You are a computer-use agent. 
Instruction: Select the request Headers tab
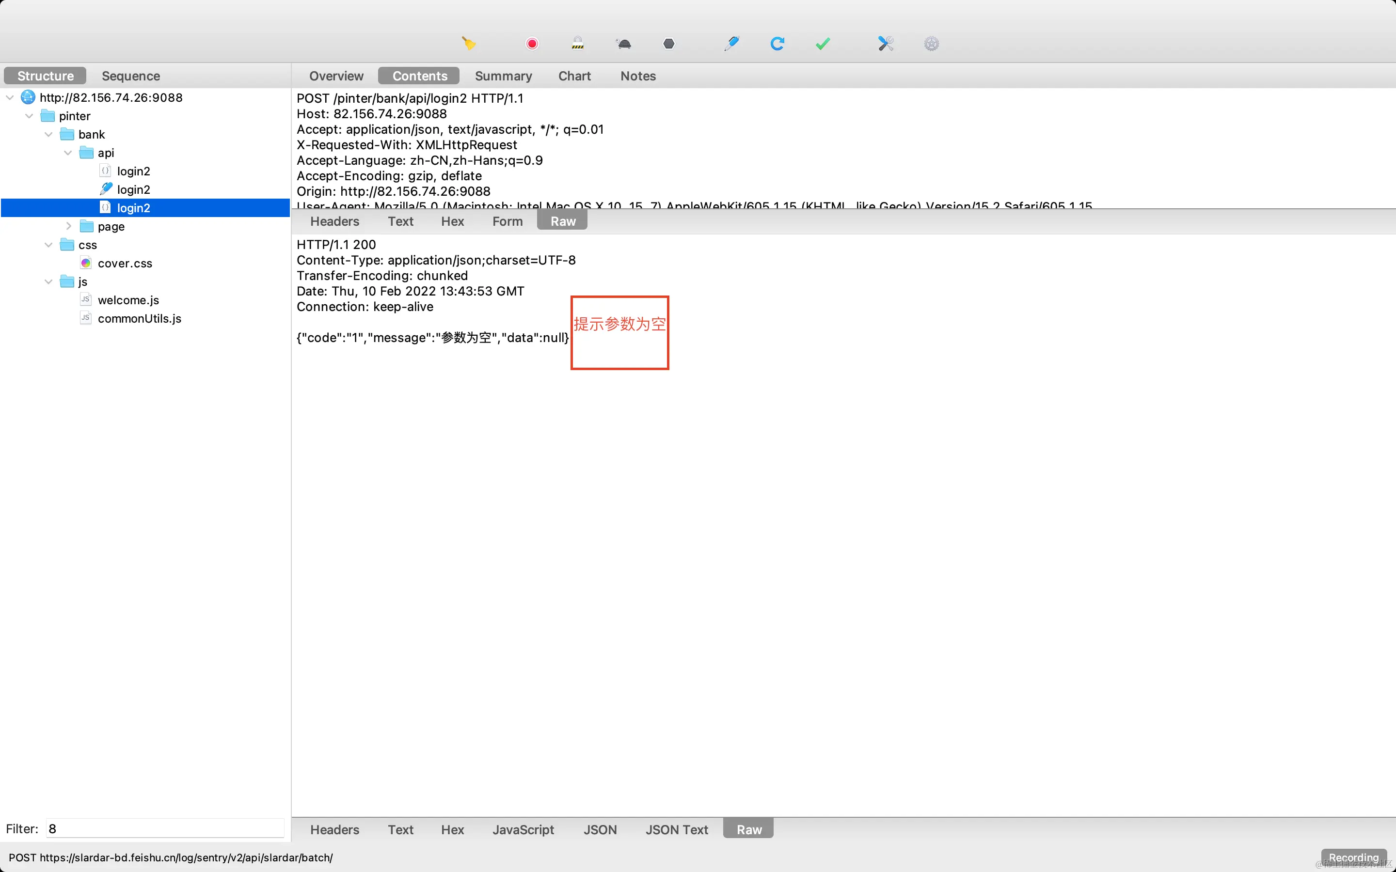(334, 221)
